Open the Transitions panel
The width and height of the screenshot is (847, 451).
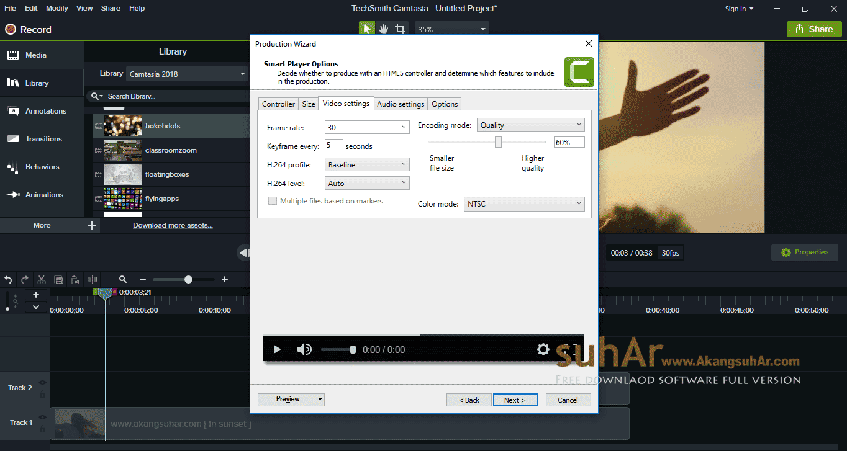[42, 139]
